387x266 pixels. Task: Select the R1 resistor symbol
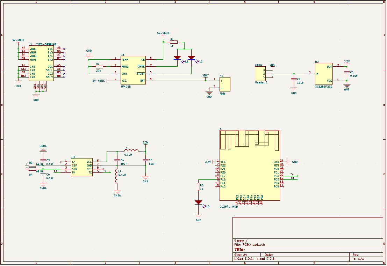pos(174,42)
